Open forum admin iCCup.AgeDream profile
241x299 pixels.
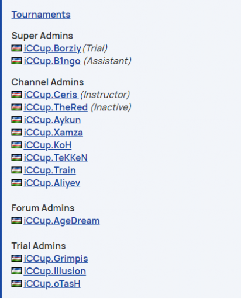(61, 221)
